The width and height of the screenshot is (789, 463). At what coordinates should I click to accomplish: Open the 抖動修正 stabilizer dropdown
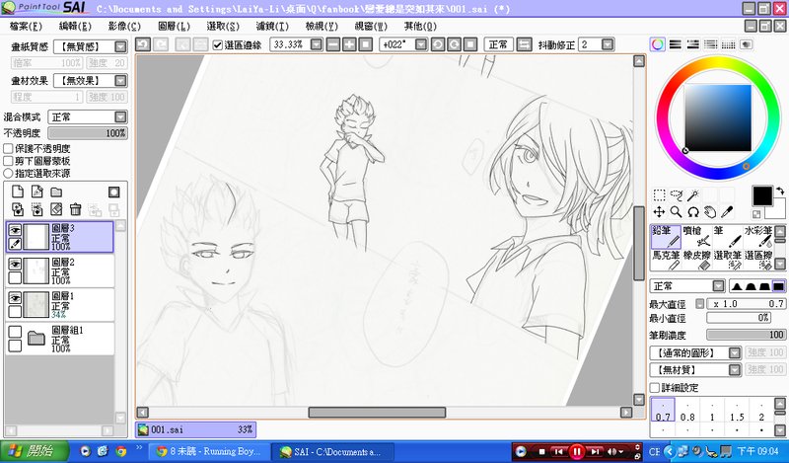click(x=608, y=44)
